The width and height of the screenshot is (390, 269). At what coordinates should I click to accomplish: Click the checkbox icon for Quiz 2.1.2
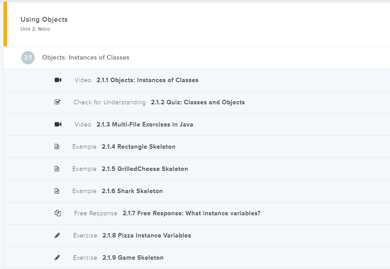click(x=57, y=102)
